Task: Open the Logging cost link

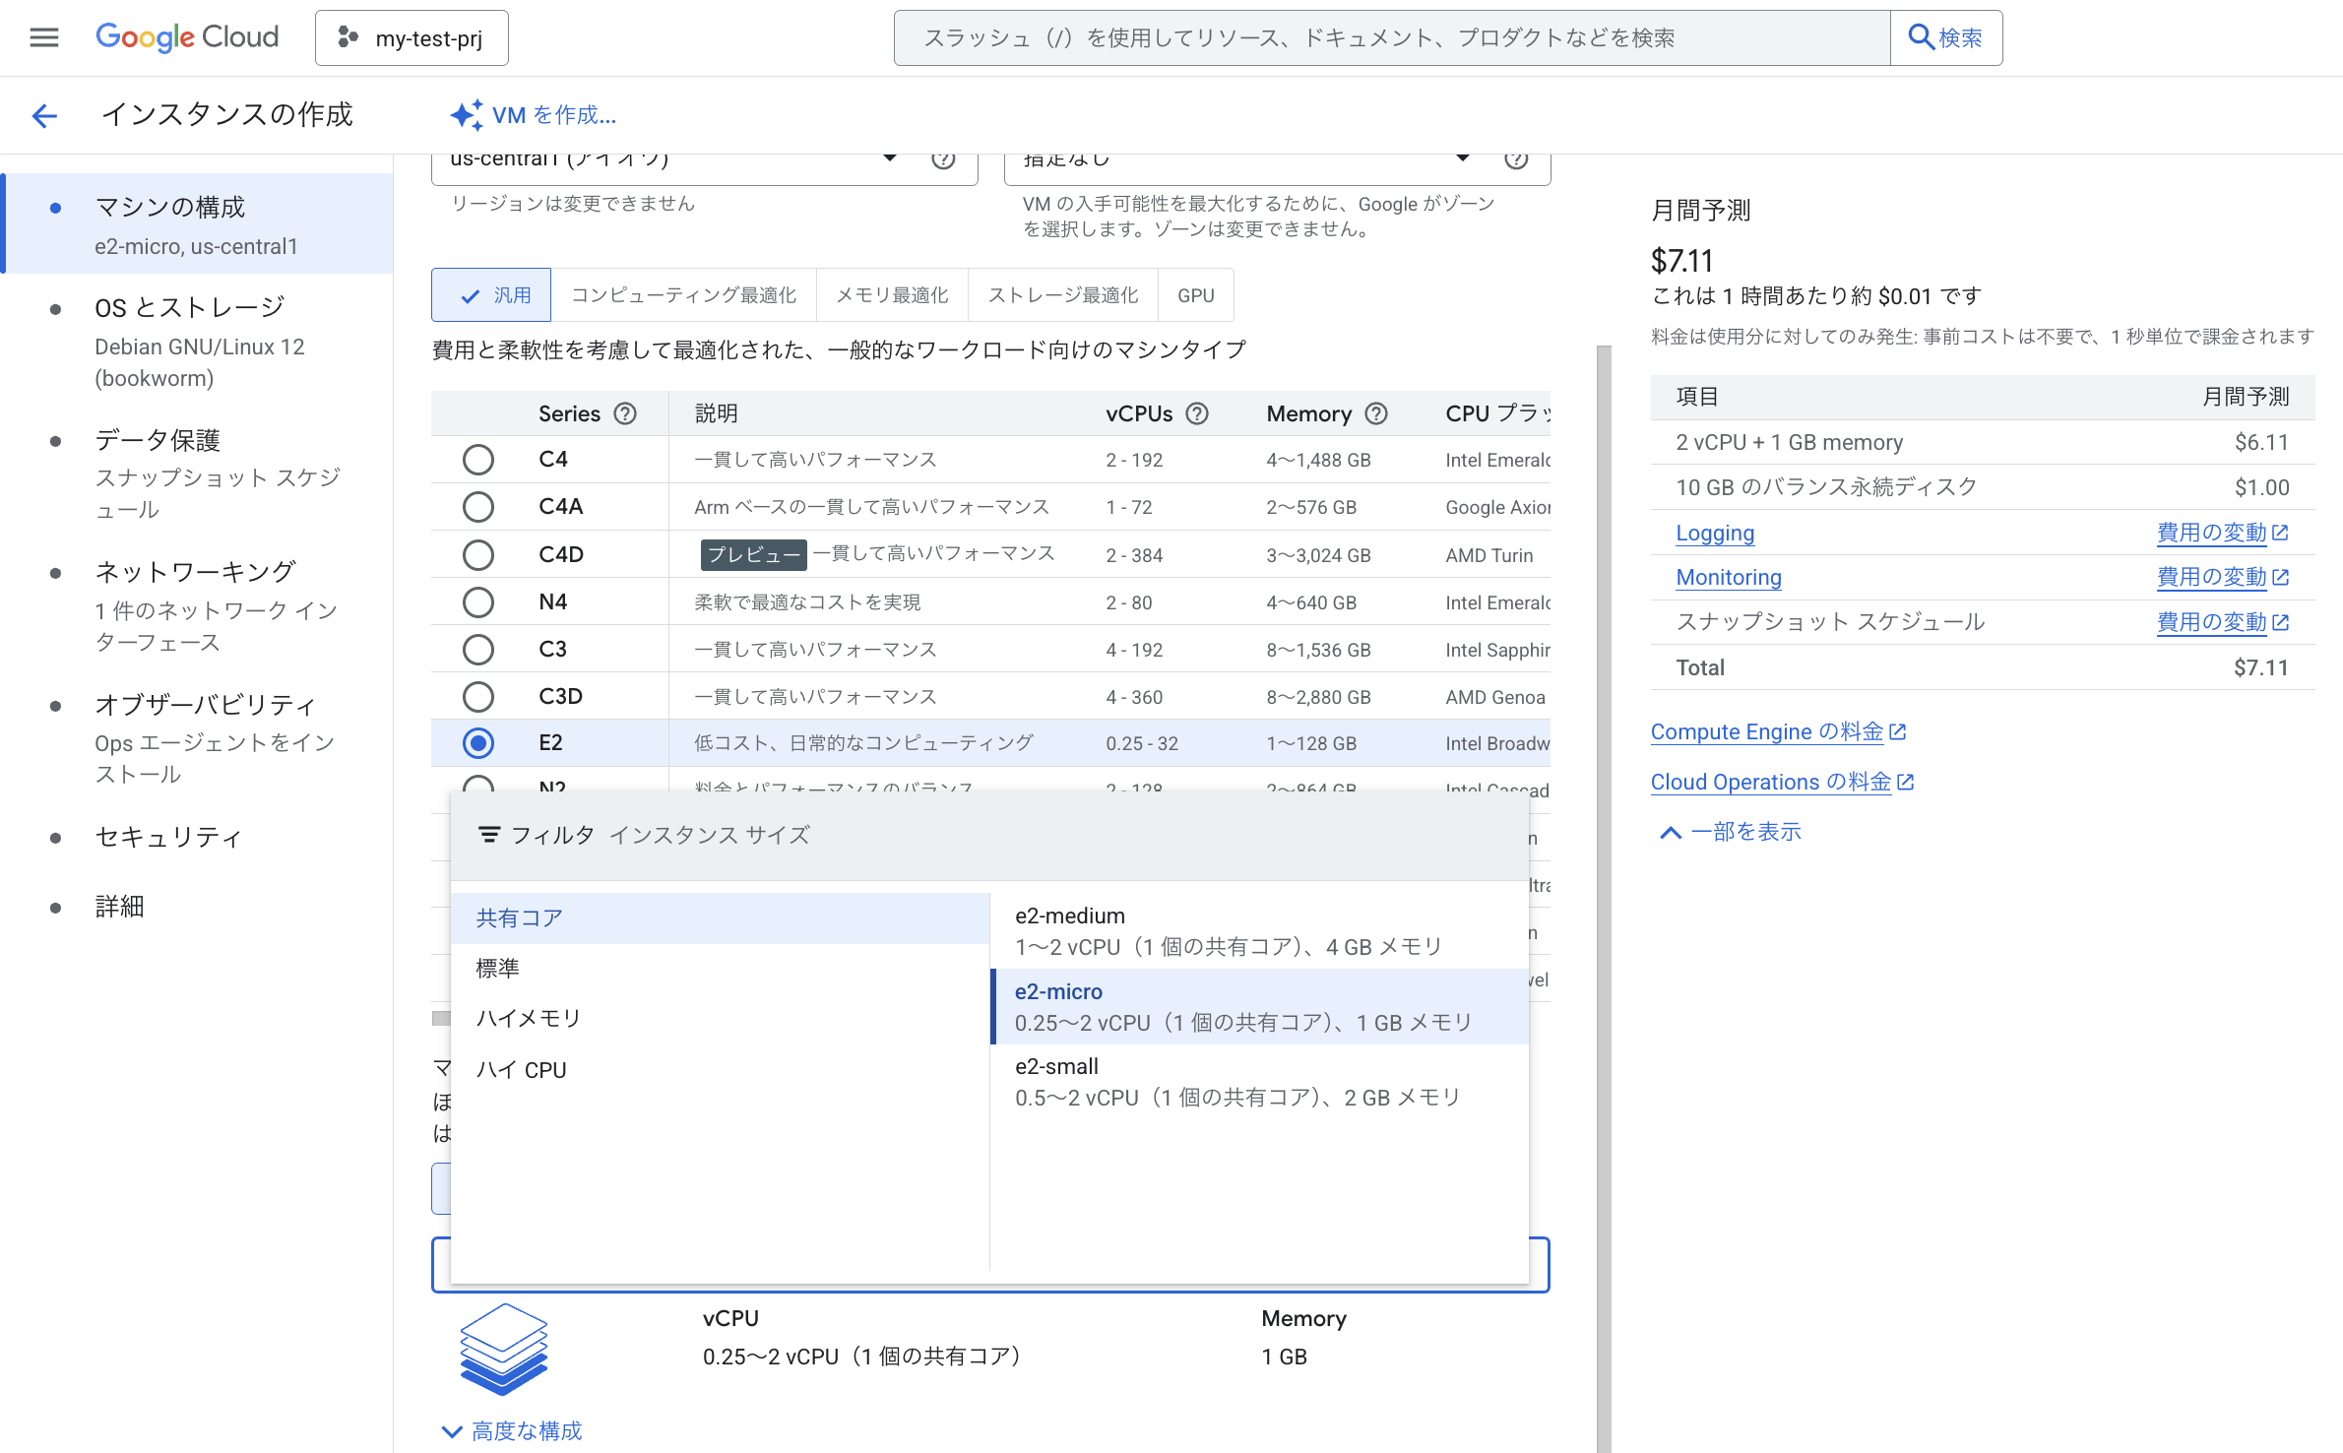Action: (1714, 533)
